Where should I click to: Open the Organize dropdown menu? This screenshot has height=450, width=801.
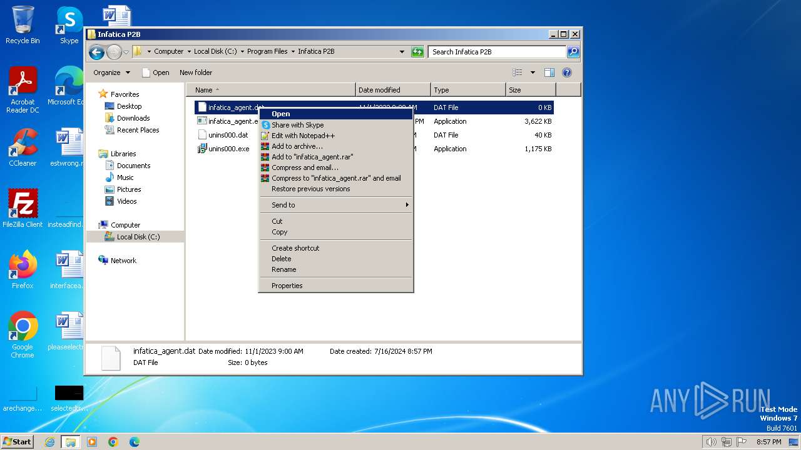click(111, 72)
